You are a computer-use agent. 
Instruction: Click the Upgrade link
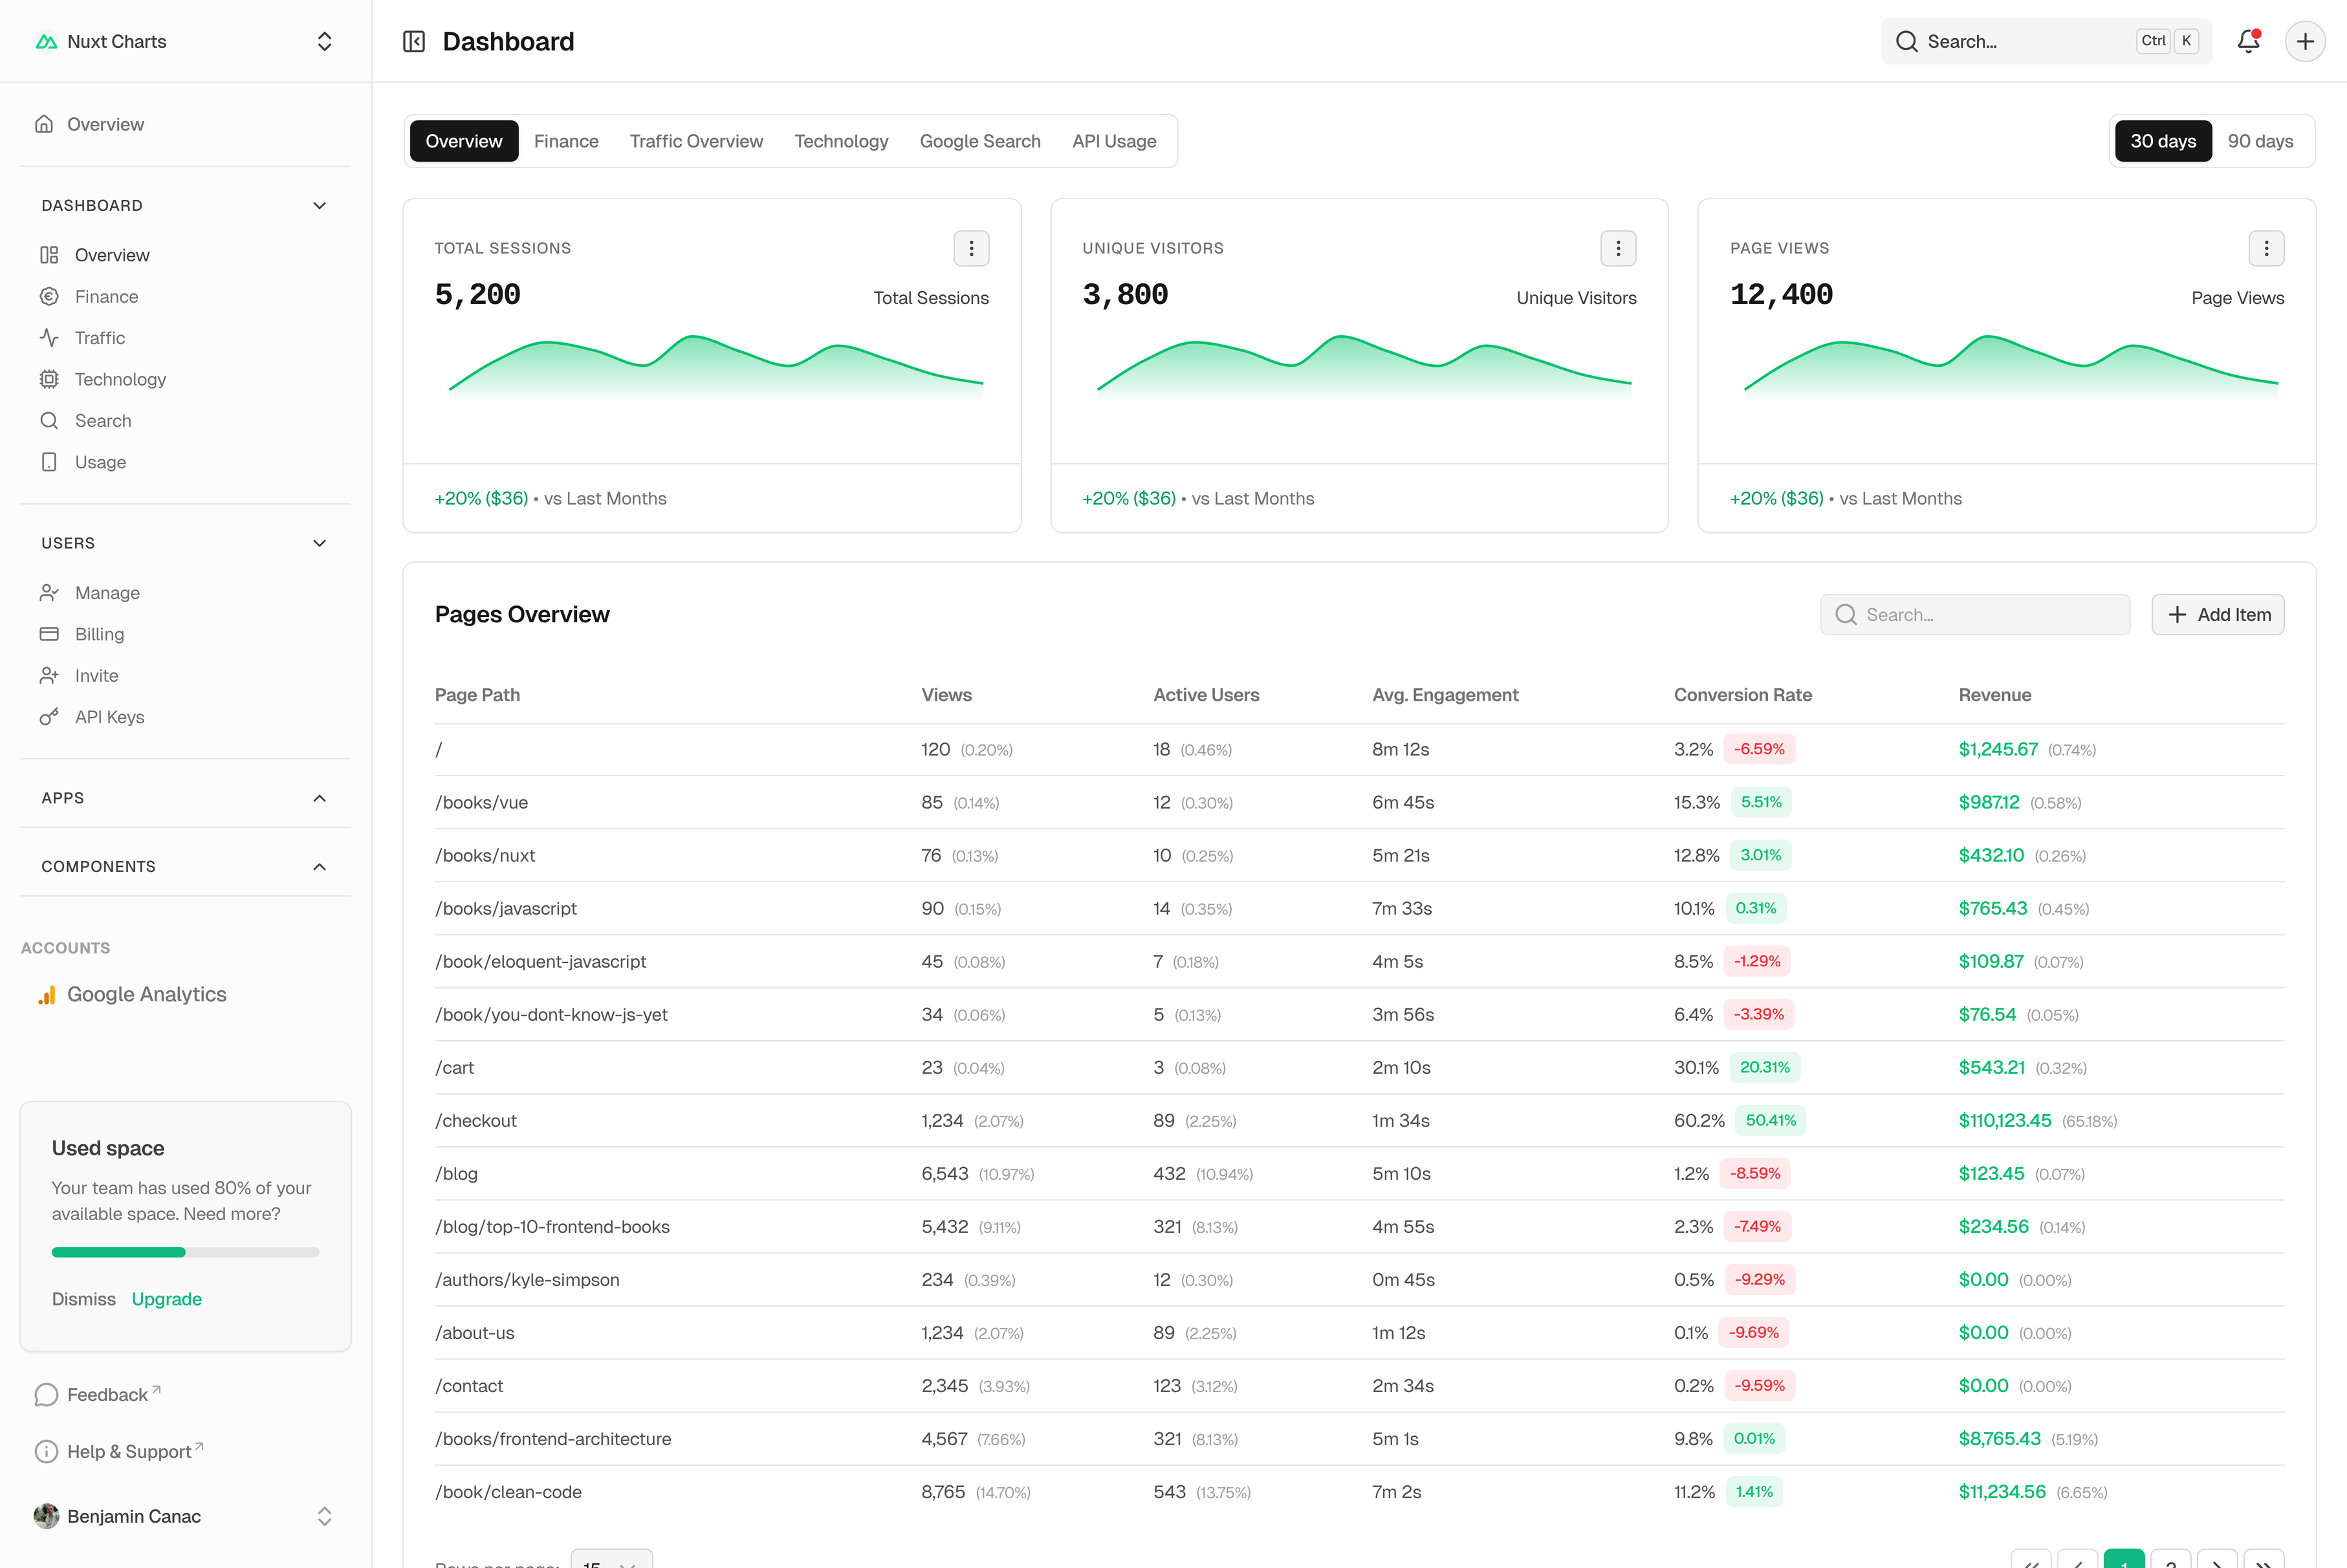click(x=166, y=1299)
